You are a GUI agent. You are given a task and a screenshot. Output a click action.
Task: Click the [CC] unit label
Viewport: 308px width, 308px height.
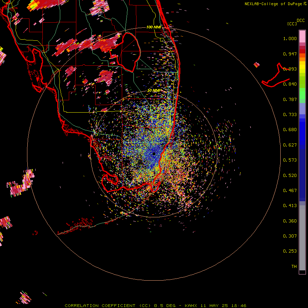click(292, 24)
